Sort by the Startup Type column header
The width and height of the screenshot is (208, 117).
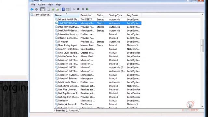tap(117, 15)
